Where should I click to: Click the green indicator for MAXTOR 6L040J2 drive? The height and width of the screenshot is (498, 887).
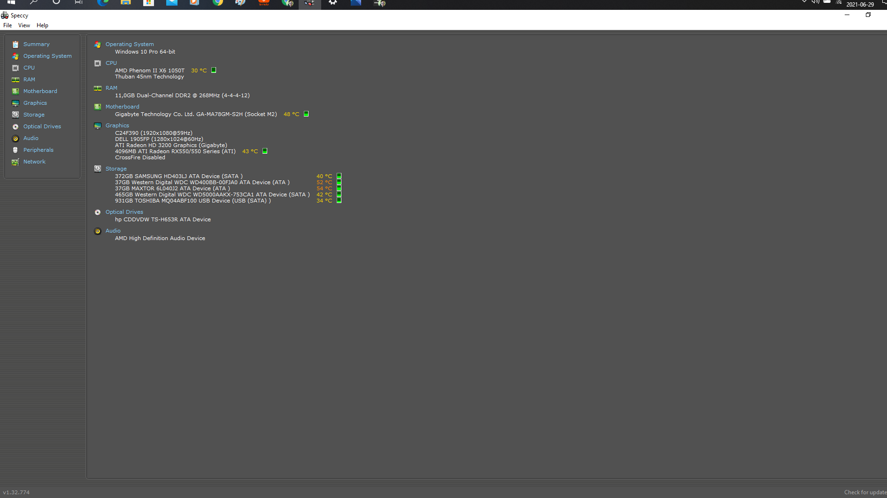point(339,188)
